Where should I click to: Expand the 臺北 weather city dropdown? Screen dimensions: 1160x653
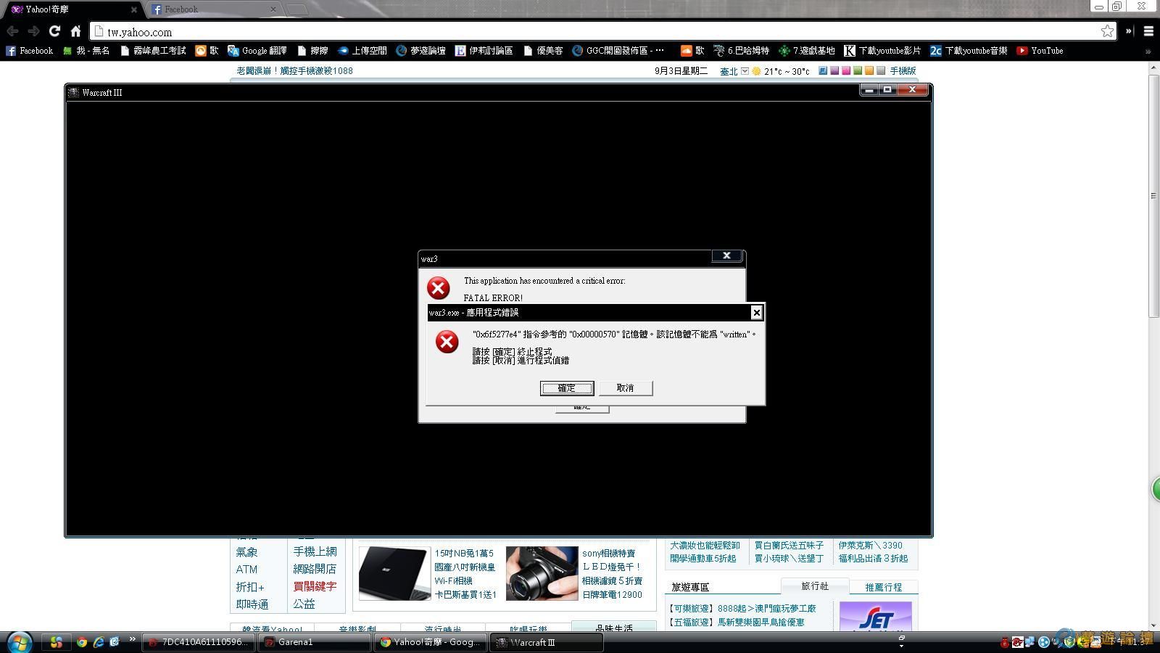pos(745,71)
